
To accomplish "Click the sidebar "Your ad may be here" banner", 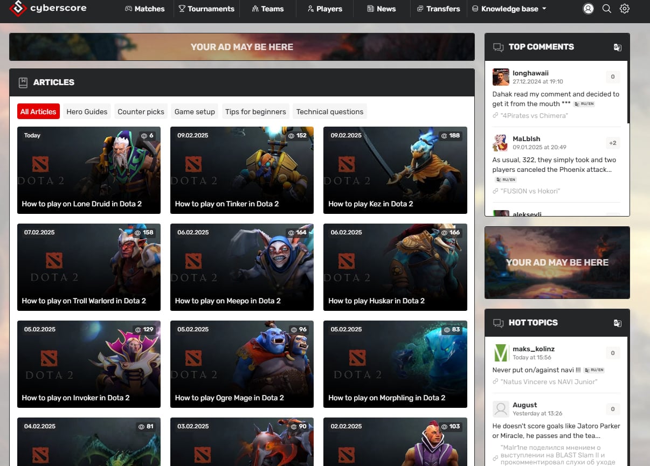I will (557, 262).
